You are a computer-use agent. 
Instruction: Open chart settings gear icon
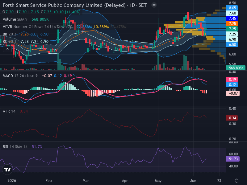pos(237,181)
